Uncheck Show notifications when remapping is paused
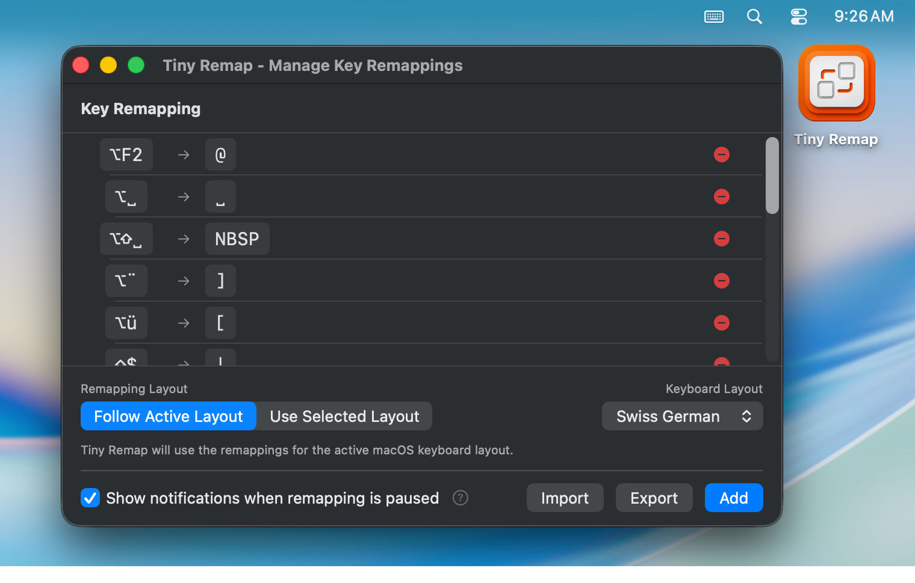This screenshot has width=915, height=583. (x=90, y=498)
